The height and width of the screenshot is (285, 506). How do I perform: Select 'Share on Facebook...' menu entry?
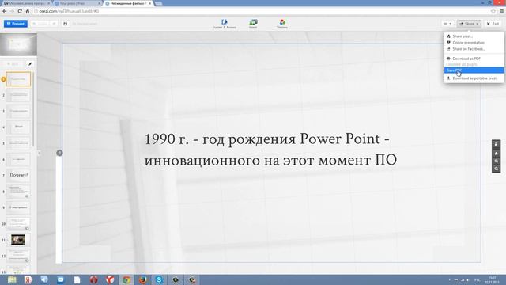(x=469, y=49)
